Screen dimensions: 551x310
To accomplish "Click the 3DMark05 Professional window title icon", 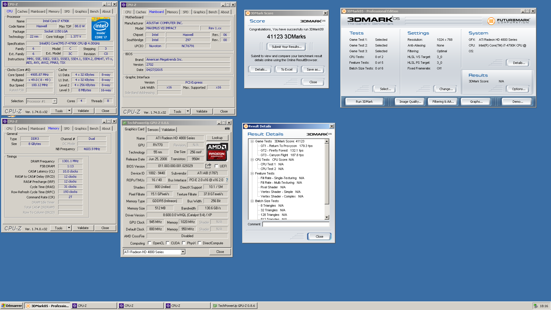I will (344, 11).
